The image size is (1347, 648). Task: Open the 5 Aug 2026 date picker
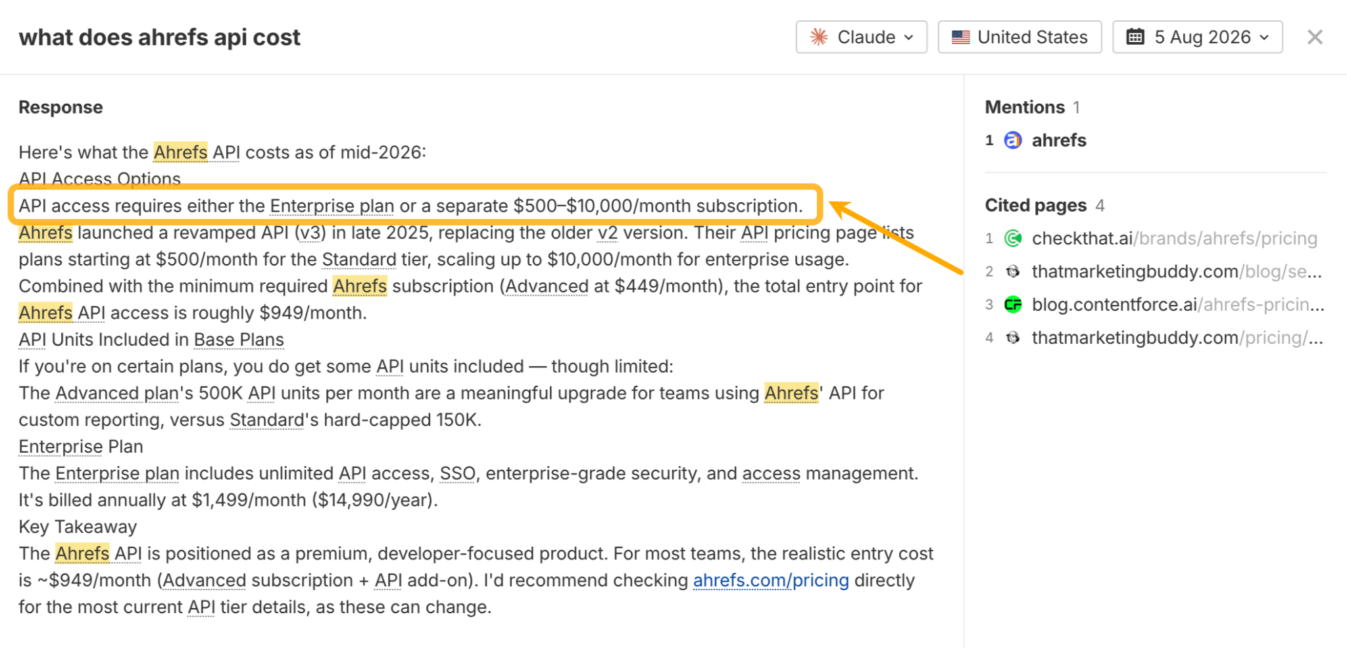coord(1197,37)
